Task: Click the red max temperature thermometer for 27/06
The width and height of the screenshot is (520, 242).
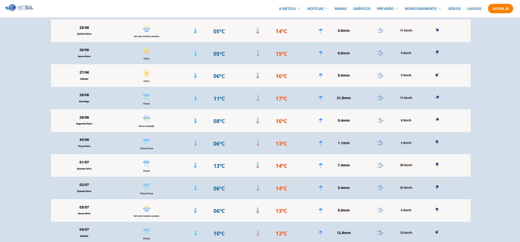Action: point(257,76)
